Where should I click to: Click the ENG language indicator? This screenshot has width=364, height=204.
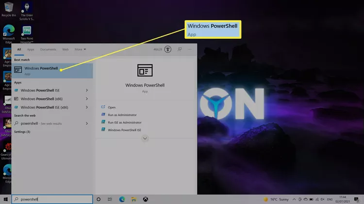click(x=330, y=199)
